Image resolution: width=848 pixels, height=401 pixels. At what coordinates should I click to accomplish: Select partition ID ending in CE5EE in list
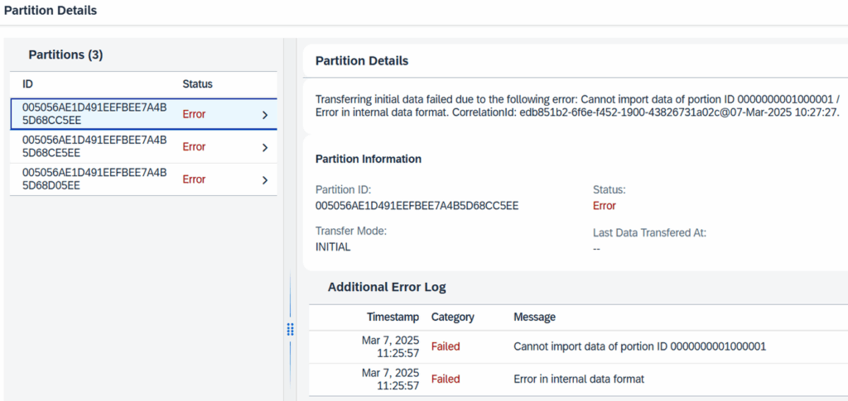click(94, 146)
